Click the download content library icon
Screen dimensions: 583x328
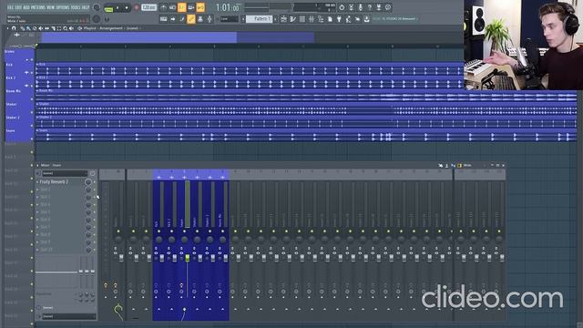366,19
